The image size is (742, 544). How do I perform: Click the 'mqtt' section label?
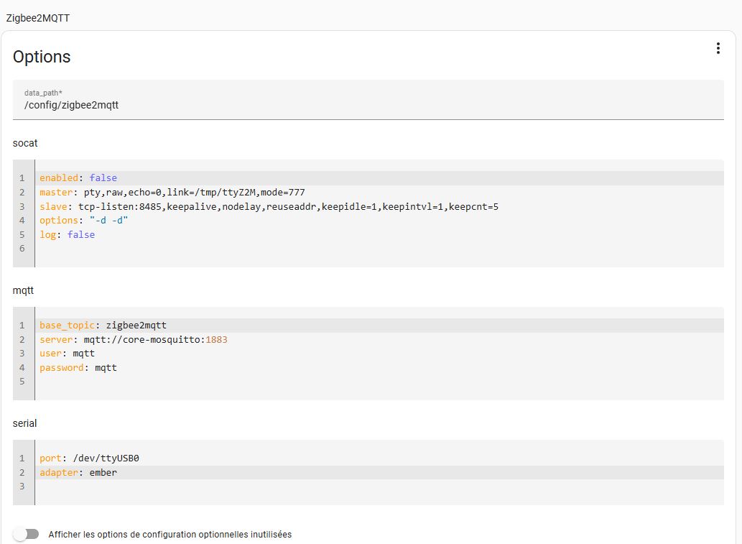point(23,290)
